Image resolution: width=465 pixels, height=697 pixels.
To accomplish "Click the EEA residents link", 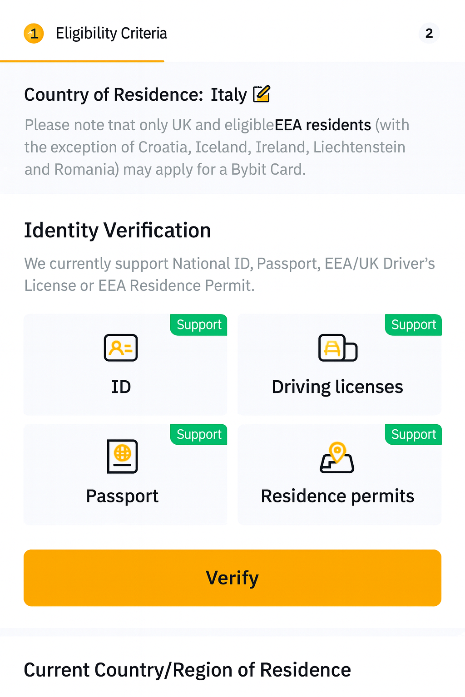I will coord(322,125).
